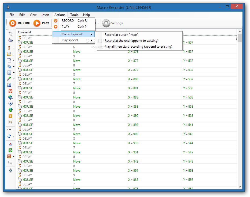Viewport: 250px width, 197px height.
Task: Expand dropdown arrow beside hourglass delay icon
Action: click(14, 48)
